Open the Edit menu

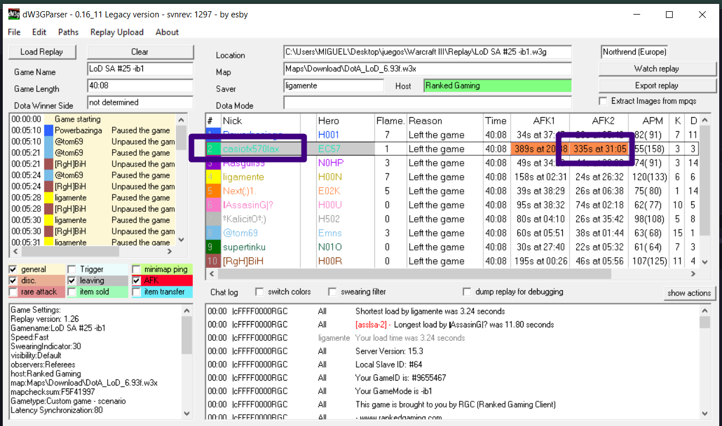39,32
